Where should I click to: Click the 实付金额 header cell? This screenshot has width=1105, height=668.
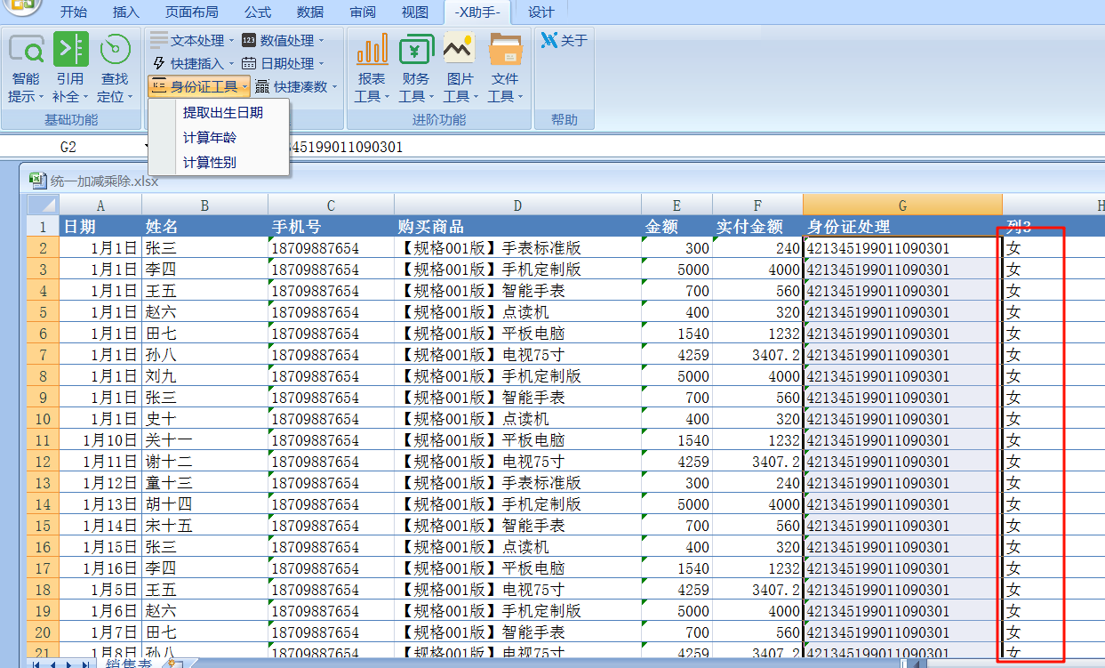[757, 226]
